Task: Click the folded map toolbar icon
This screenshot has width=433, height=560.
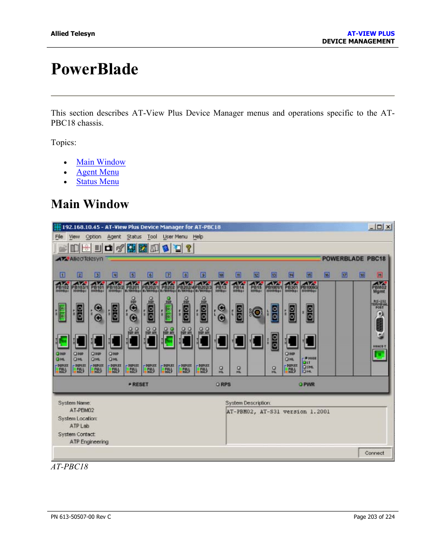Action: (x=154, y=248)
